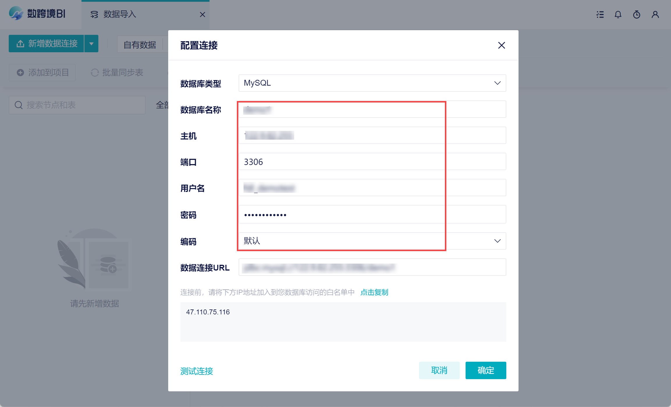Click 点击复制 to copy IP
Screen dimensions: 671x407
coord(374,292)
